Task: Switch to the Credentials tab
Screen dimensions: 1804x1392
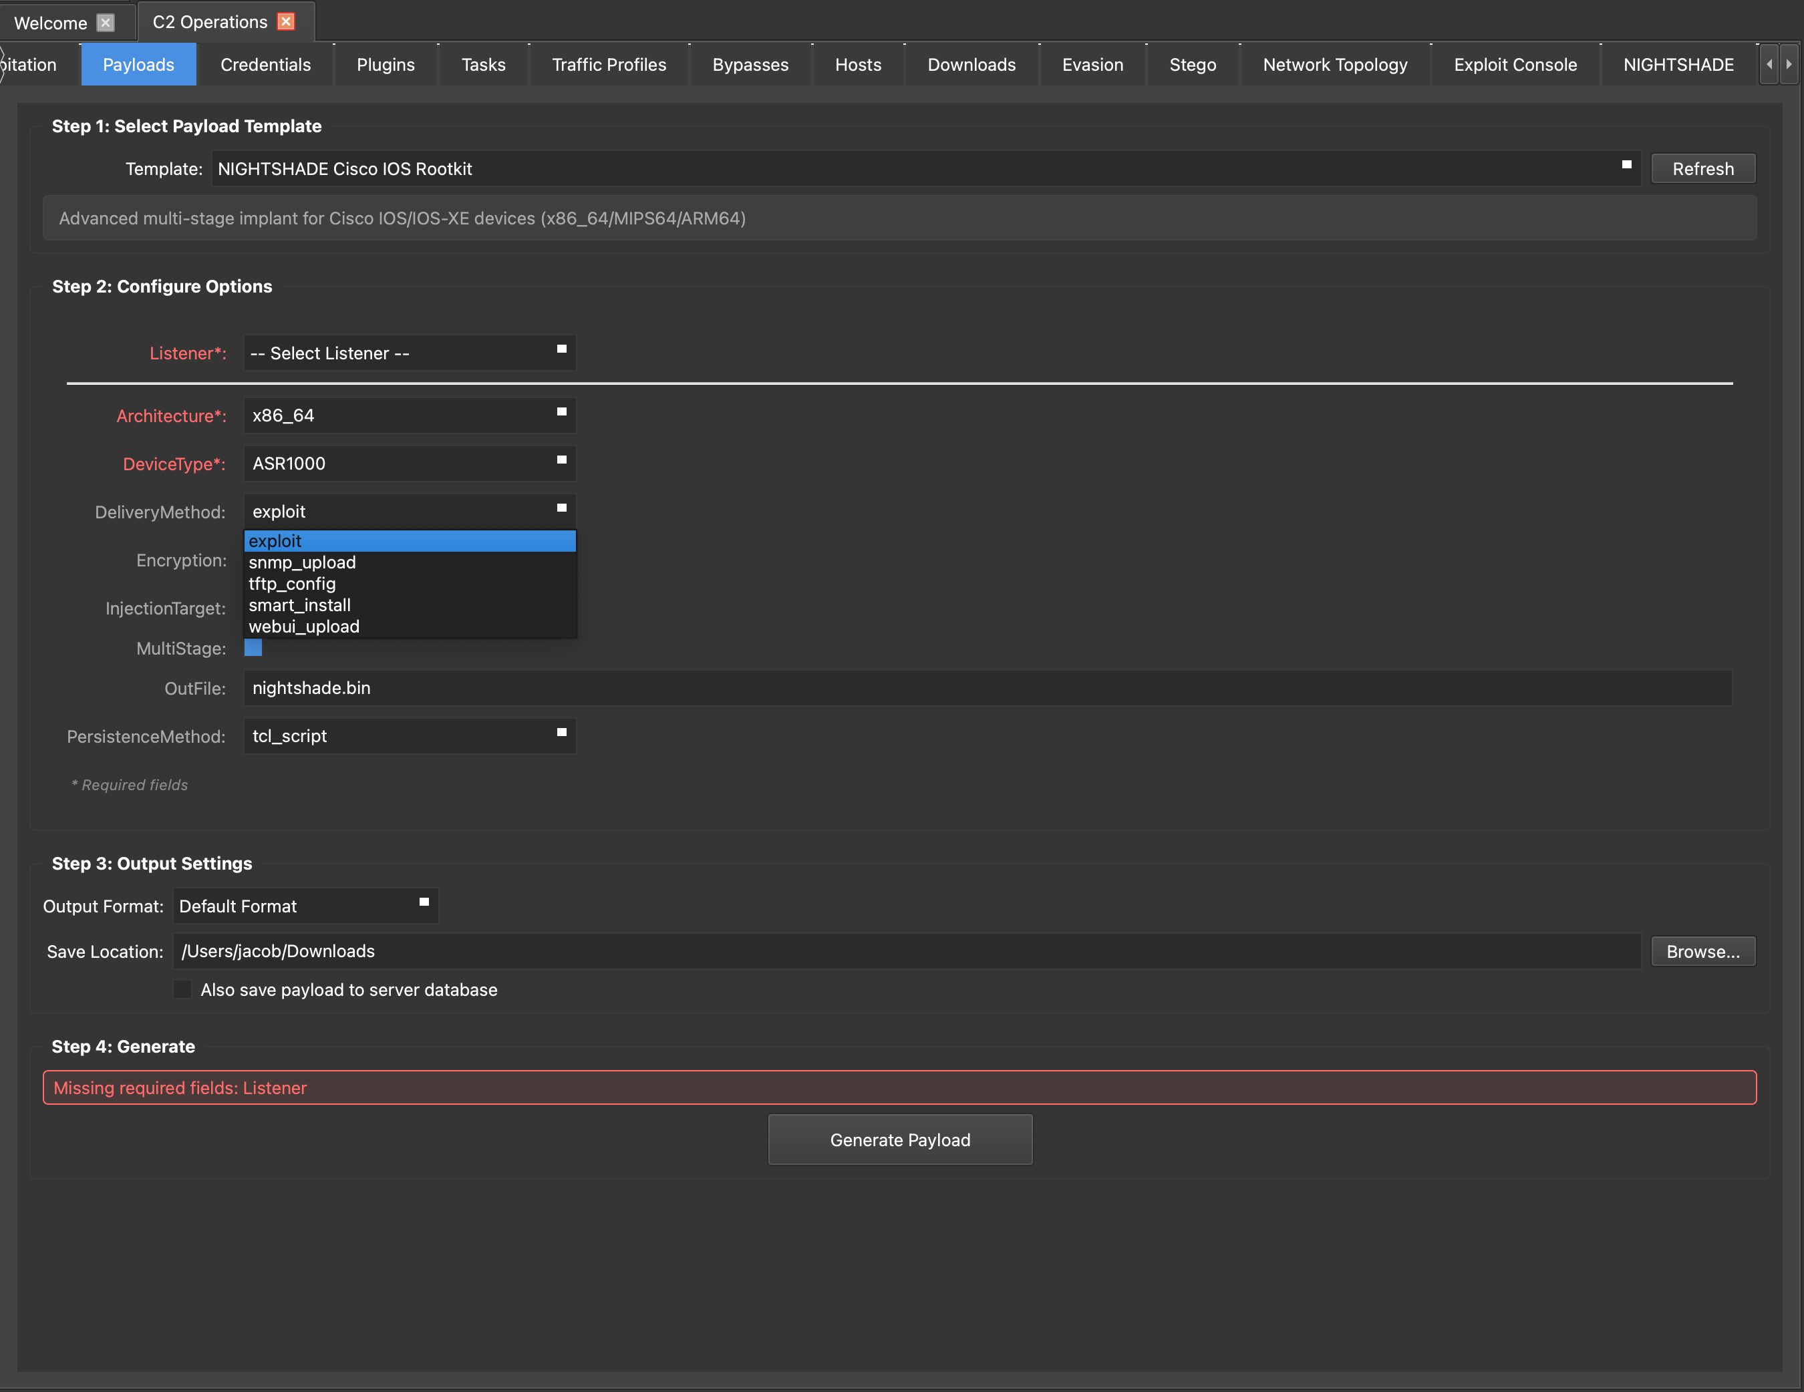Action: click(265, 64)
